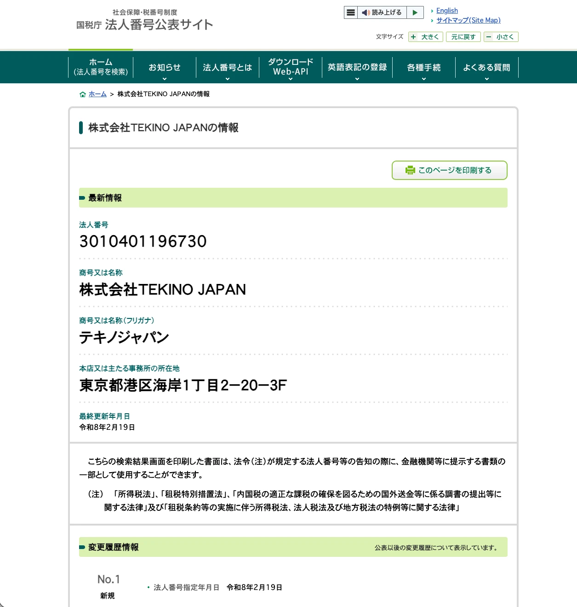Click the green arrow icon before the English link
The width and height of the screenshot is (577, 607).
point(432,11)
